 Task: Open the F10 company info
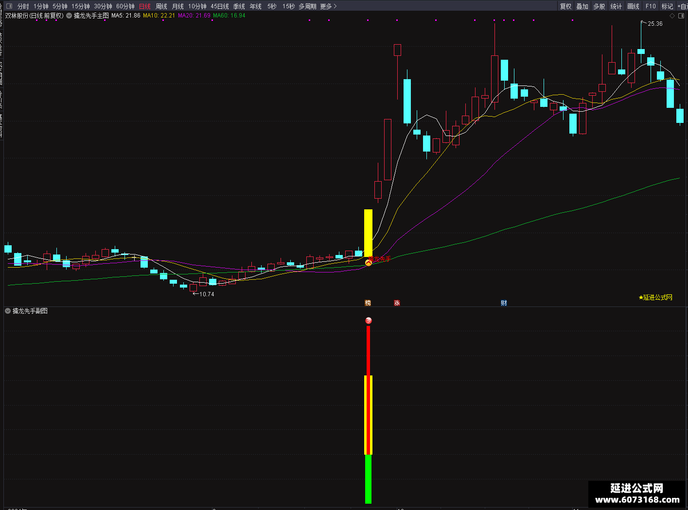(651, 6)
